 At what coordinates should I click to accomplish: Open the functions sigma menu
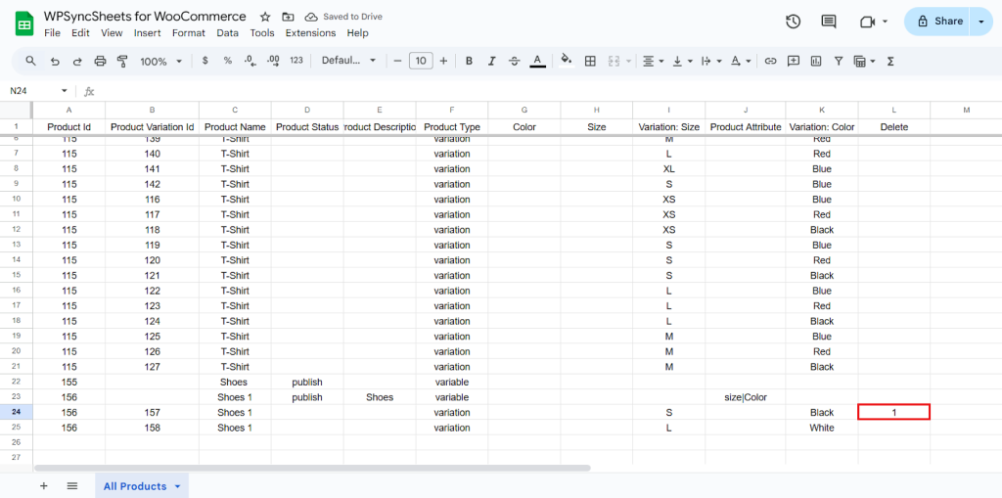pyautogui.click(x=890, y=61)
